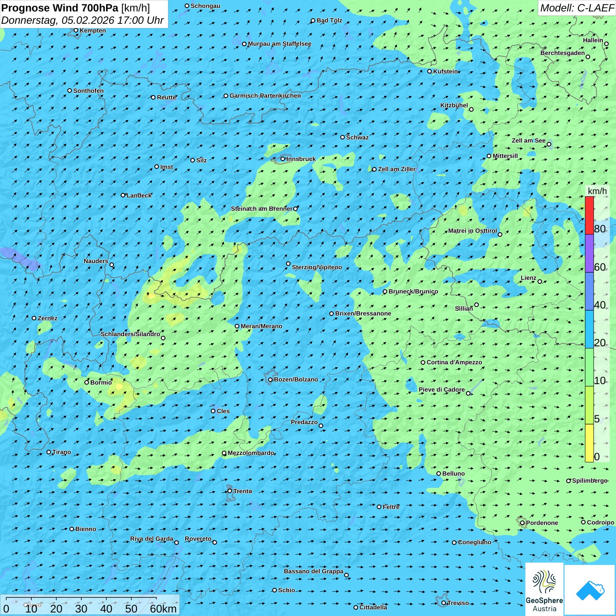The height and width of the screenshot is (616, 616).
Task: Click the Schwaz location dot
Action: pyautogui.click(x=342, y=137)
